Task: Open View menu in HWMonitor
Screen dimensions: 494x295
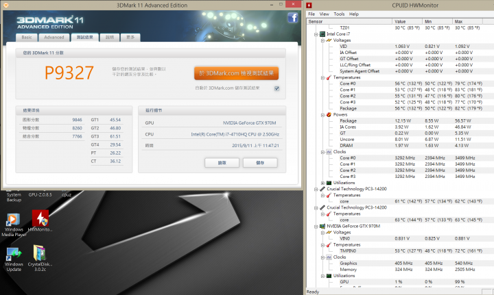Action: (324, 14)
